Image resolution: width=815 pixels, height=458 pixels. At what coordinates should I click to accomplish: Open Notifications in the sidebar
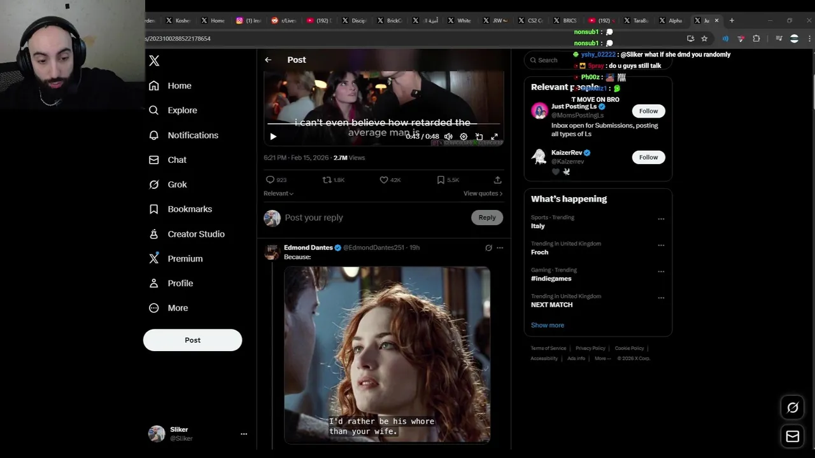pyautogui.click(x=183, y=135)
